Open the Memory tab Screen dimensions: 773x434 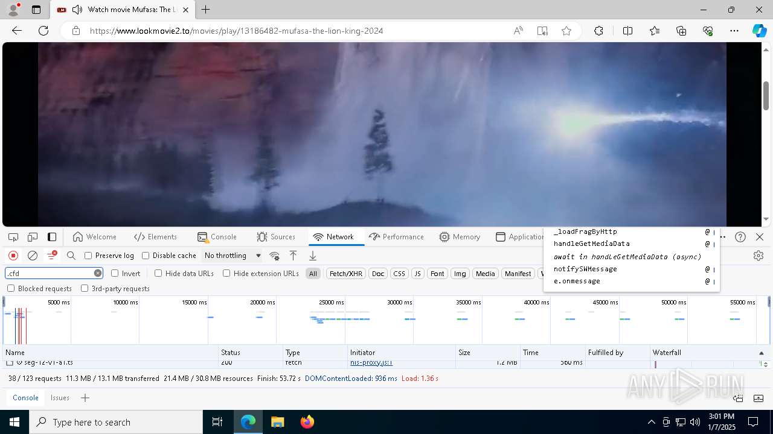(460, 237)
